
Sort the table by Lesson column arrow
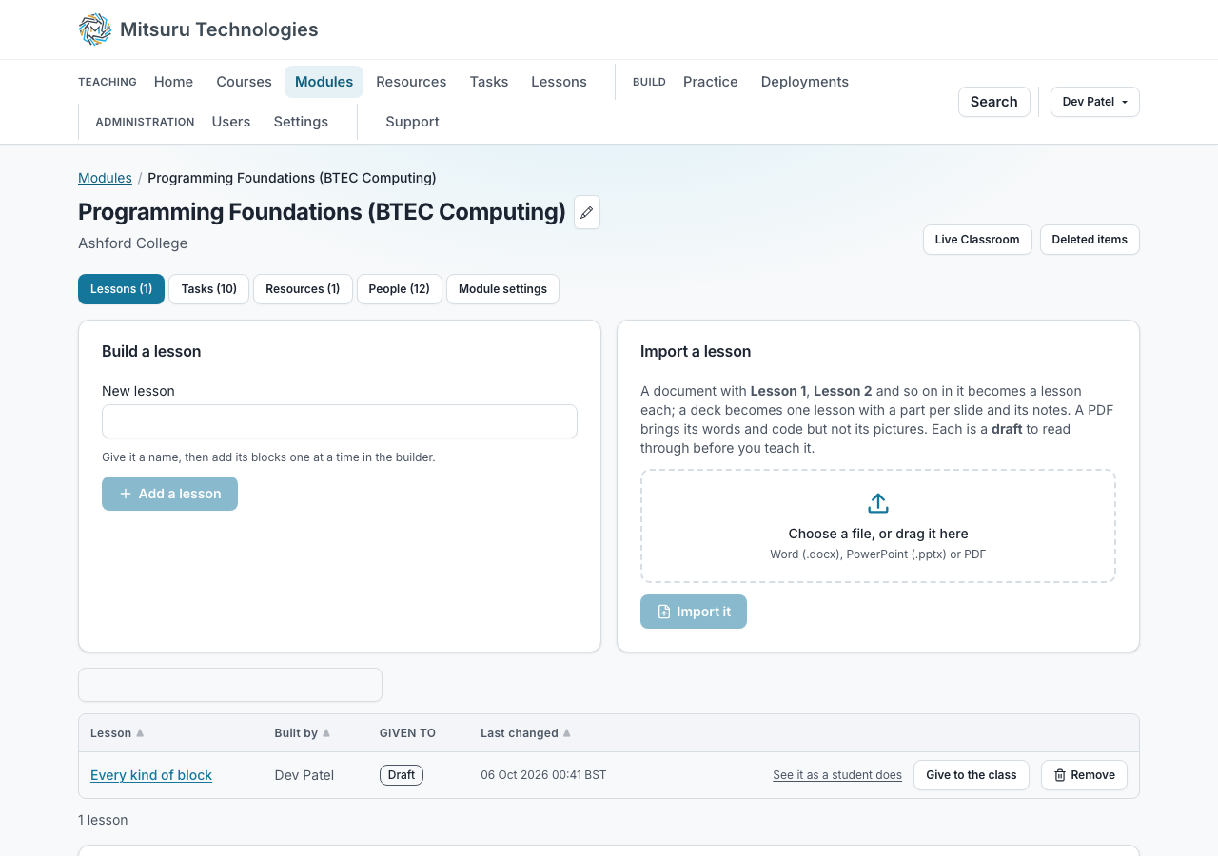[140, 733]
